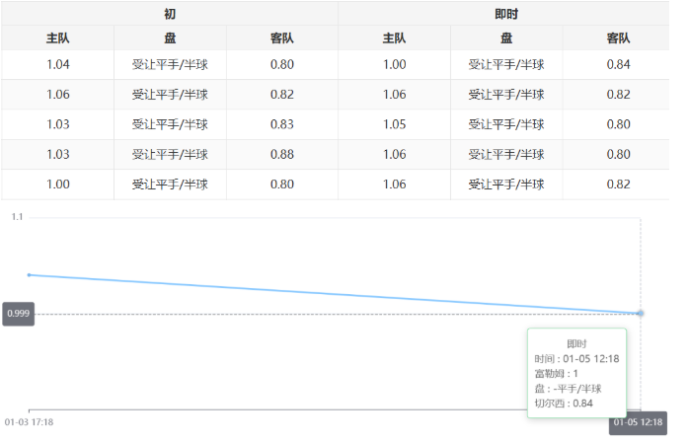The height and width of the screenshot is (442, 688).
Task: Select the 1.04 home odds cell
Action: point(58,65)
